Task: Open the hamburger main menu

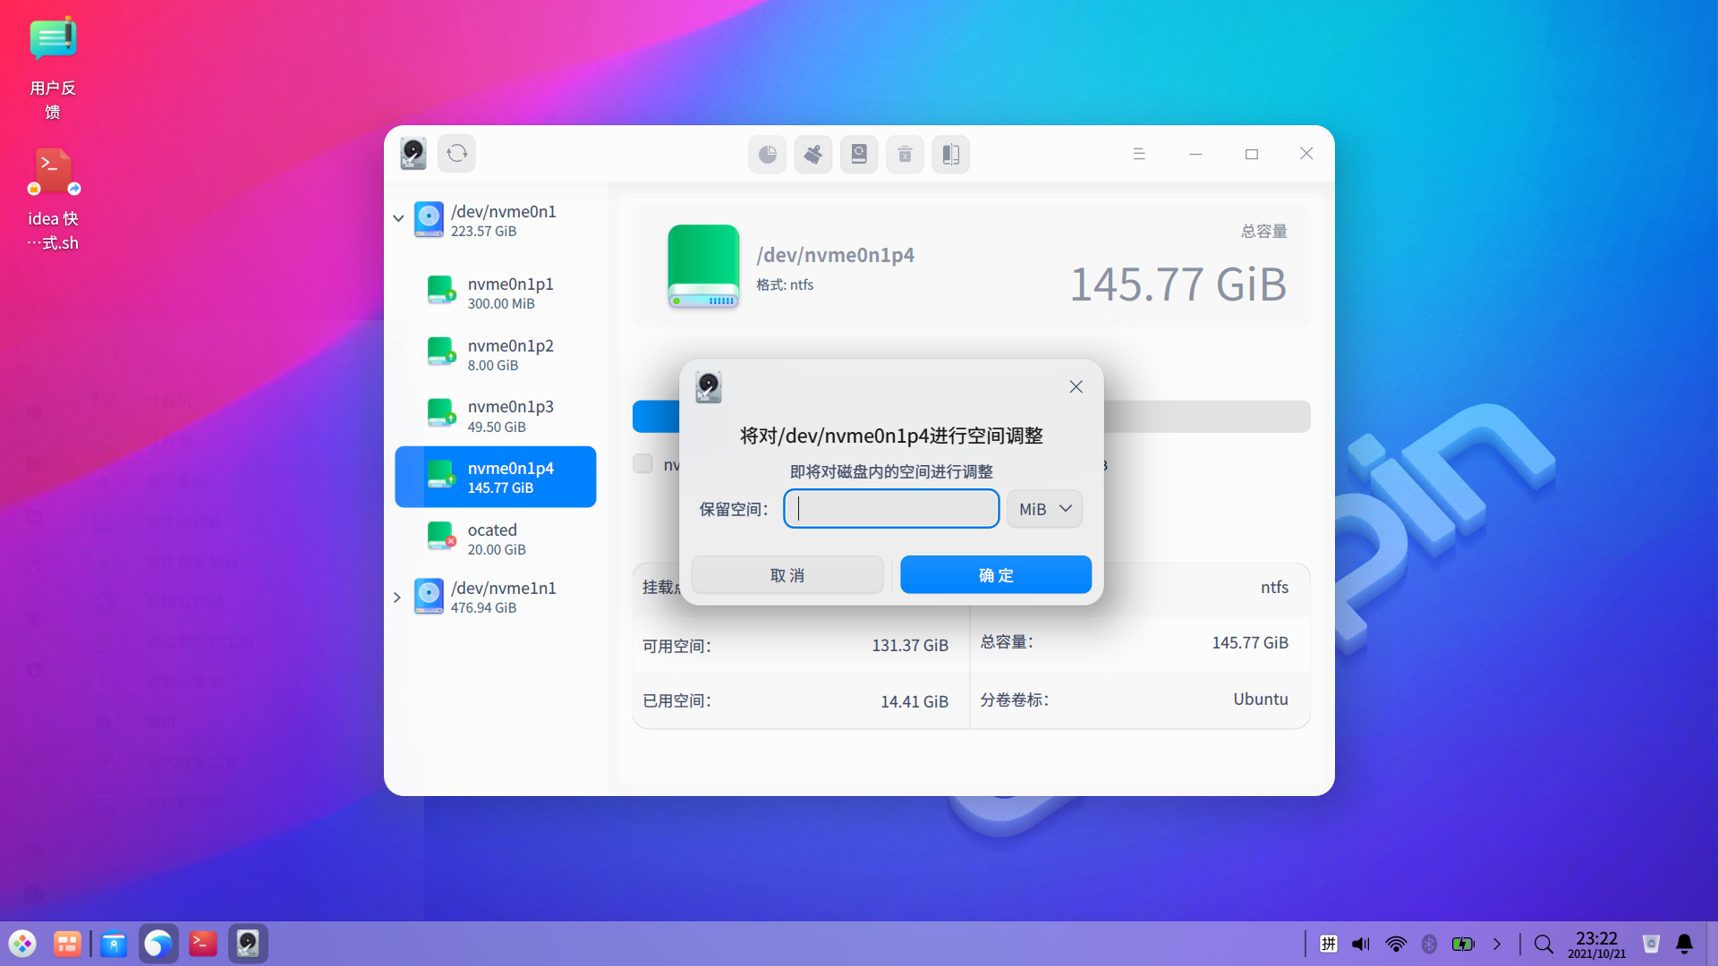Action: tap(1139, 154)
